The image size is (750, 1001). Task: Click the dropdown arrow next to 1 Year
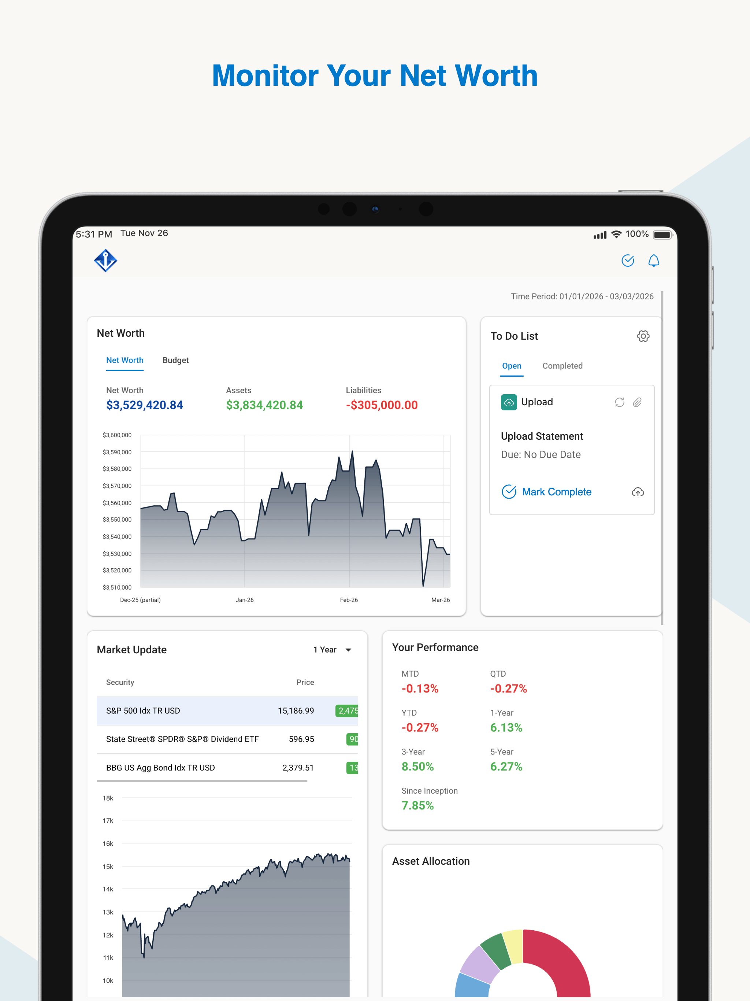click(x=348, y=650)
